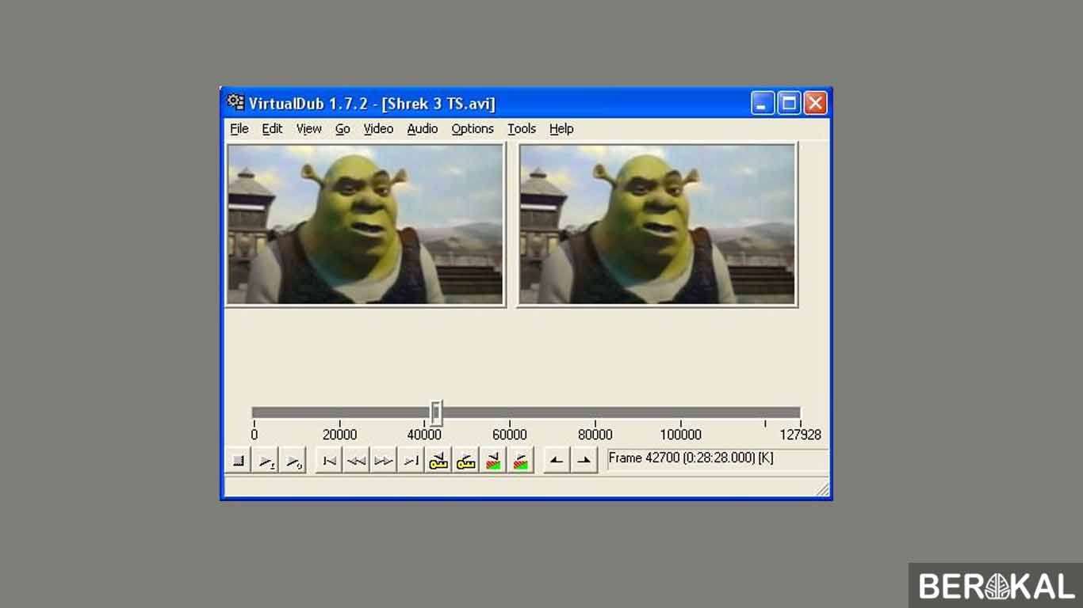
Task: Maximize the VirtualDub window
Action: click(789, 103)
